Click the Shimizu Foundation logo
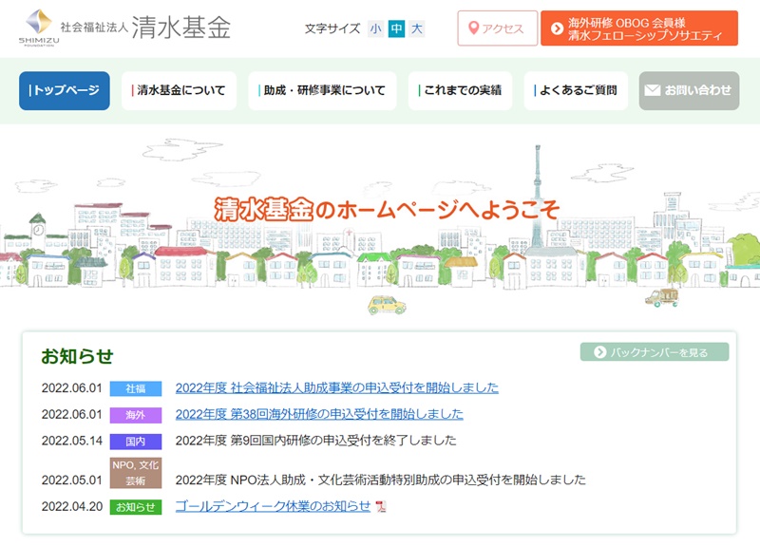The image size is (760, 546). tap(39, 28)
